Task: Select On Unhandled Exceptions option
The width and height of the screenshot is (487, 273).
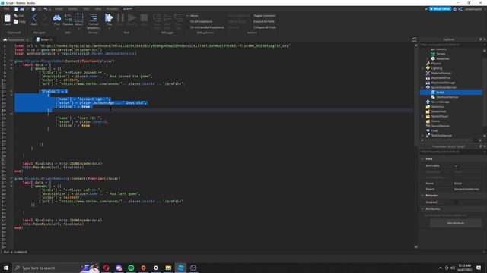Action: pos(207,27)
